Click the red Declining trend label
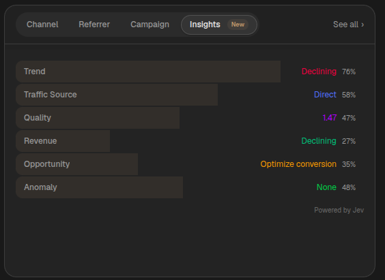The height and width of the screenshot is (280, 385). [319, 72]
